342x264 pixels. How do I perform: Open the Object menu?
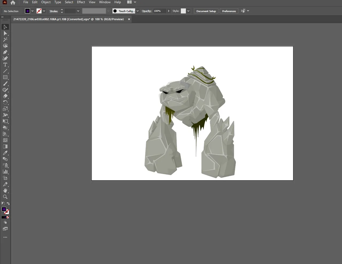(46, 2)
